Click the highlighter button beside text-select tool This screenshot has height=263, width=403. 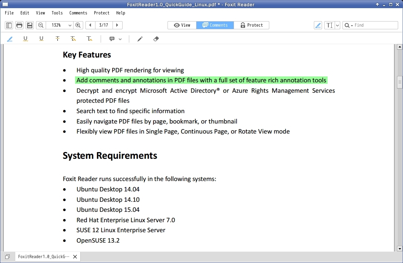coord(318,25)
